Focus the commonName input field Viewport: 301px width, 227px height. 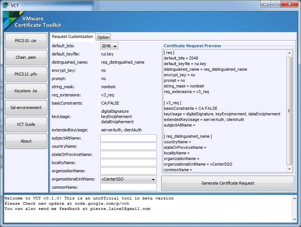pos(129,187)
